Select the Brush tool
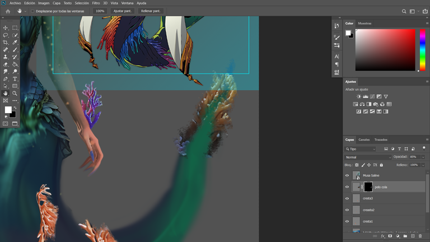Viewport: 430px width, 242px height. tap(15, 50)
